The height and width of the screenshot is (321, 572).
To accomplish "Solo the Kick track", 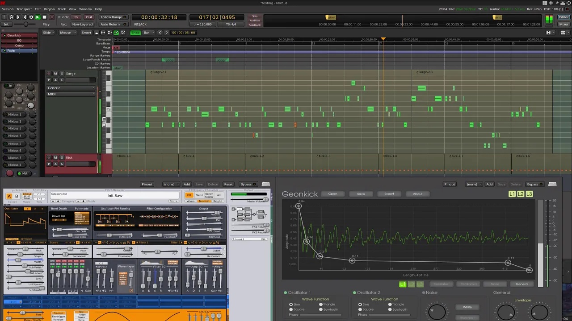I will [62, 157].
